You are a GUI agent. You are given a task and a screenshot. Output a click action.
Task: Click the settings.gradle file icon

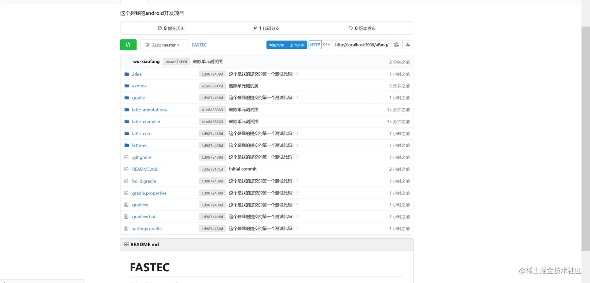pos(126,228)
